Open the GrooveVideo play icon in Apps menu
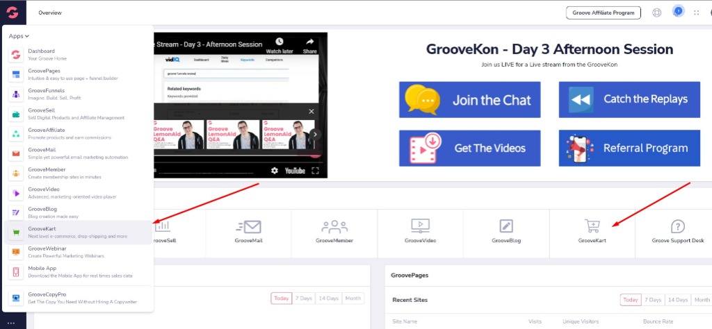The width and height of the screenshot is (712, 329). tap(16, 192)
